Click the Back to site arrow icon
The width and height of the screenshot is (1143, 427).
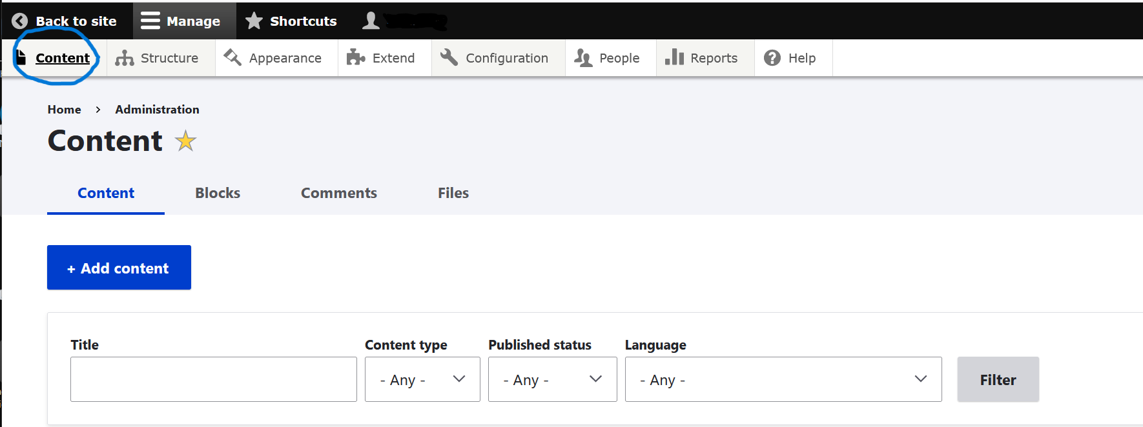[20, 21]
